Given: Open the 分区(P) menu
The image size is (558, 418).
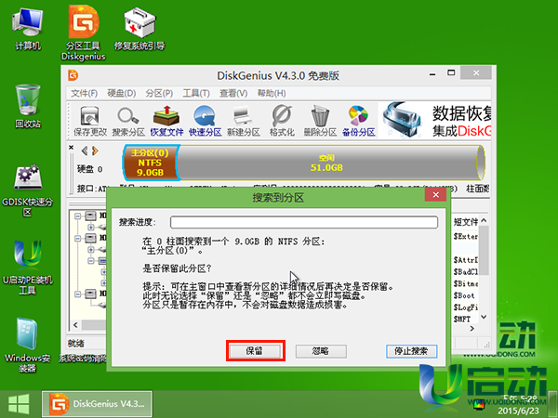Looking at the screenshot, I should [x=159, y=94].
